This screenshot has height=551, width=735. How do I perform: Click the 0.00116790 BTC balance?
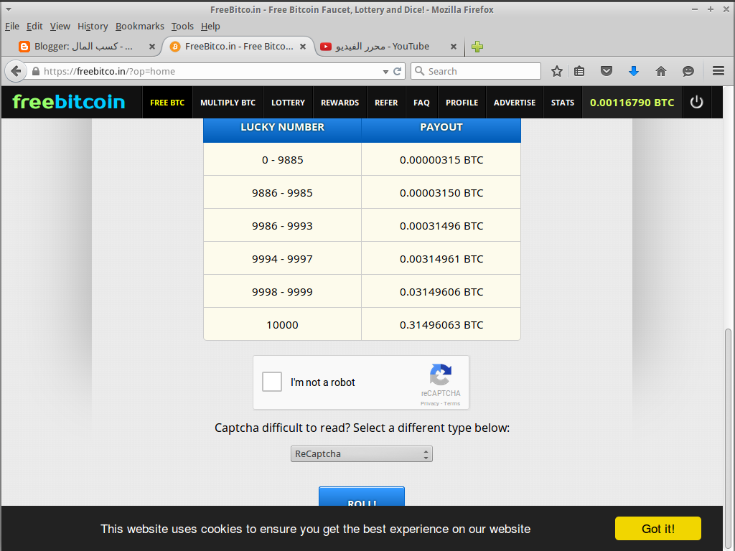[x=632, y=102]
